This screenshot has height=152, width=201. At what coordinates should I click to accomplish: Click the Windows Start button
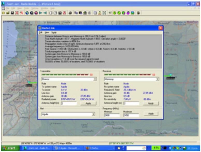(10, 148)
